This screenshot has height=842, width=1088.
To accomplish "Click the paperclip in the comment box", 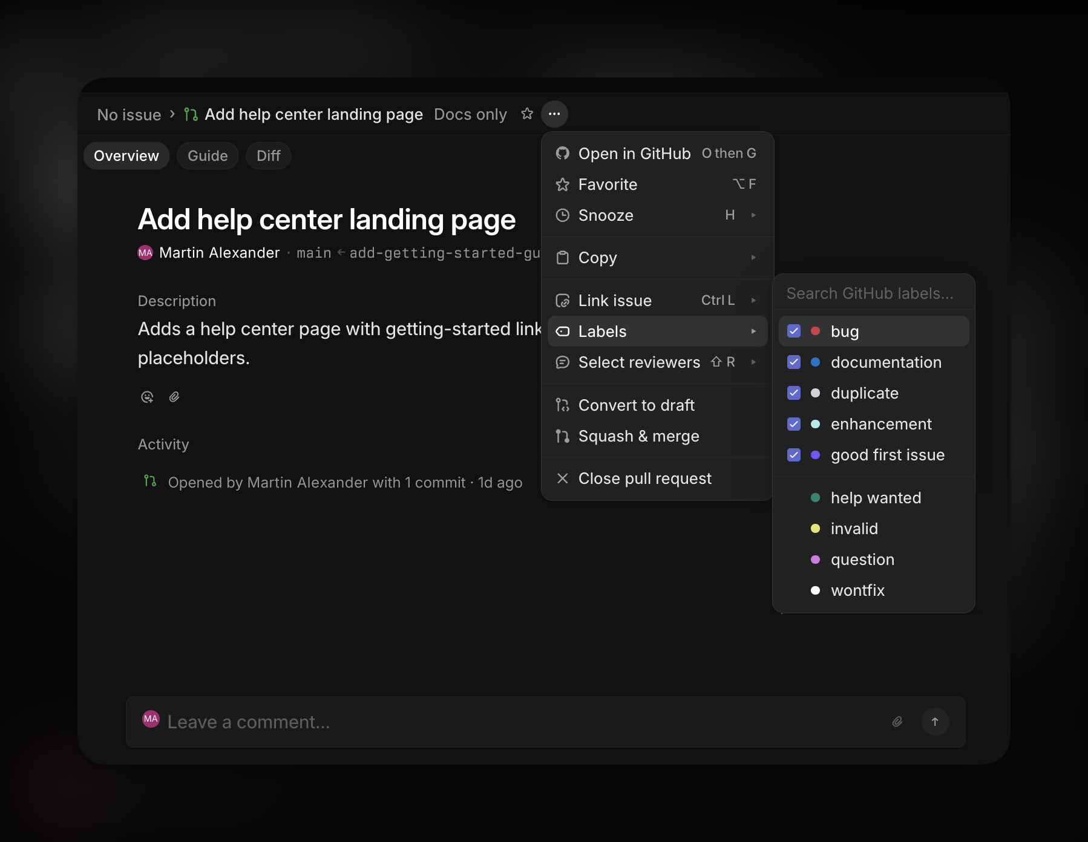I will pos(897,722).
